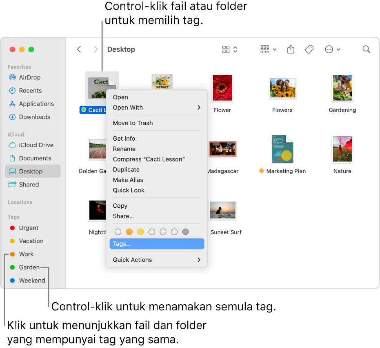This screenshot has width=380, height=348.
Task: Click the "Gardening" file name
Action: click(x=342, y=110)
